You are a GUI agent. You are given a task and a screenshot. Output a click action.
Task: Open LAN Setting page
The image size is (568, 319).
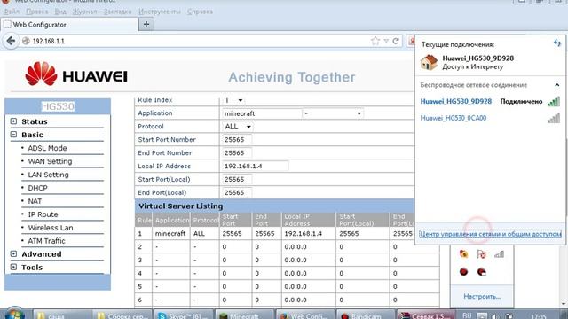point(48,175)
